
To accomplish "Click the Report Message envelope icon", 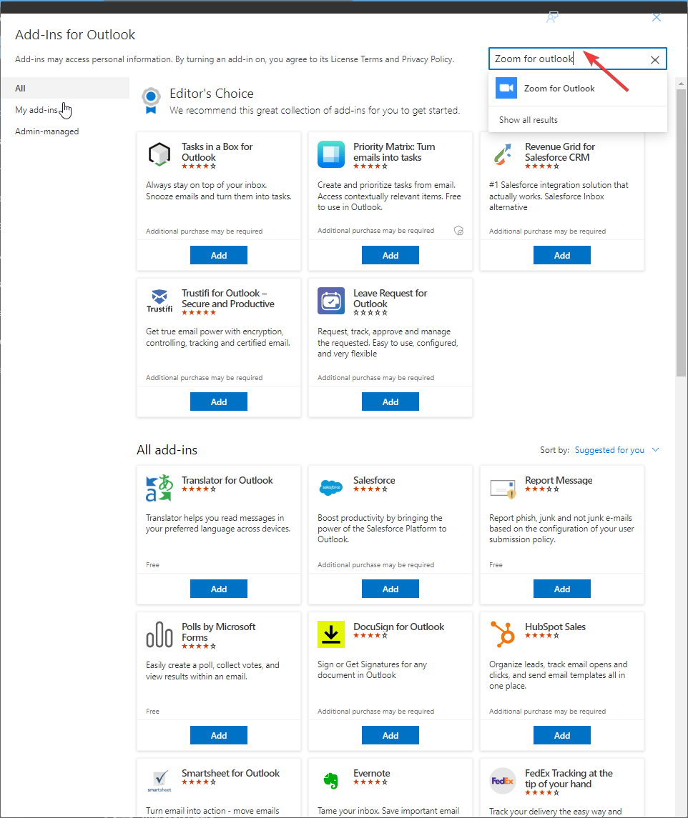I will point(503,488).
